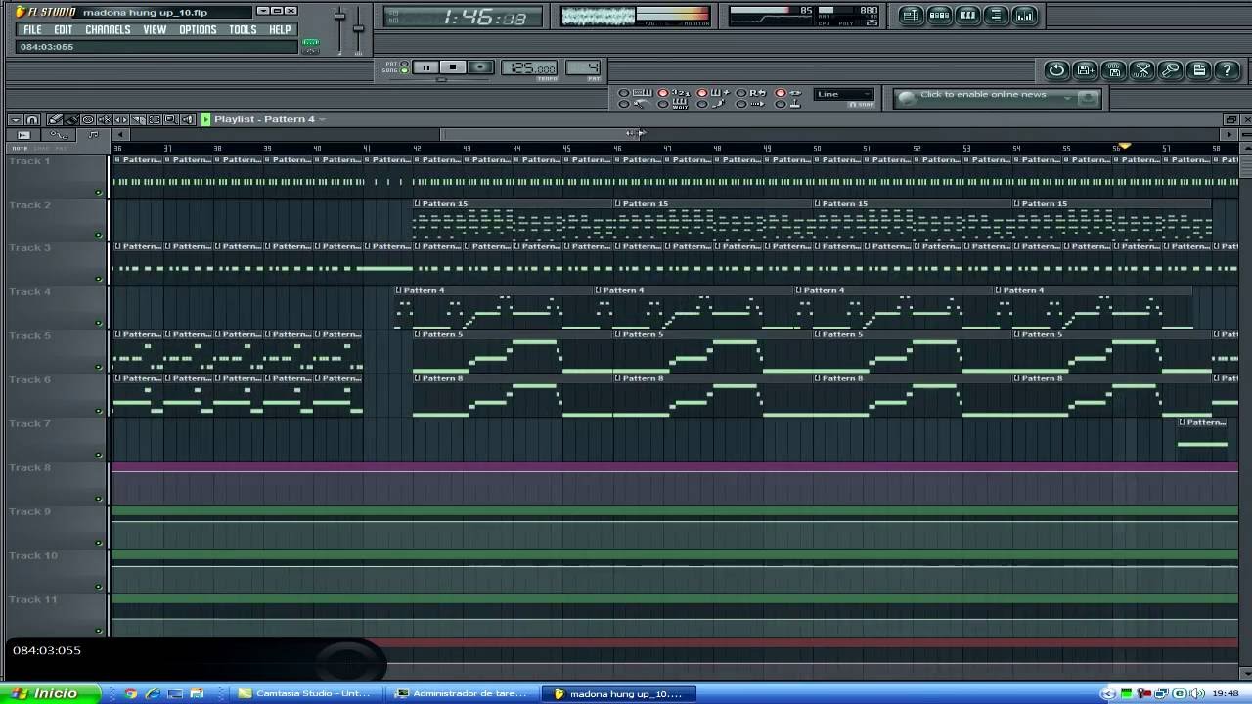Open the FILE menu
The width and height of the screenshot is (1252, 704).
coord(32,29)
